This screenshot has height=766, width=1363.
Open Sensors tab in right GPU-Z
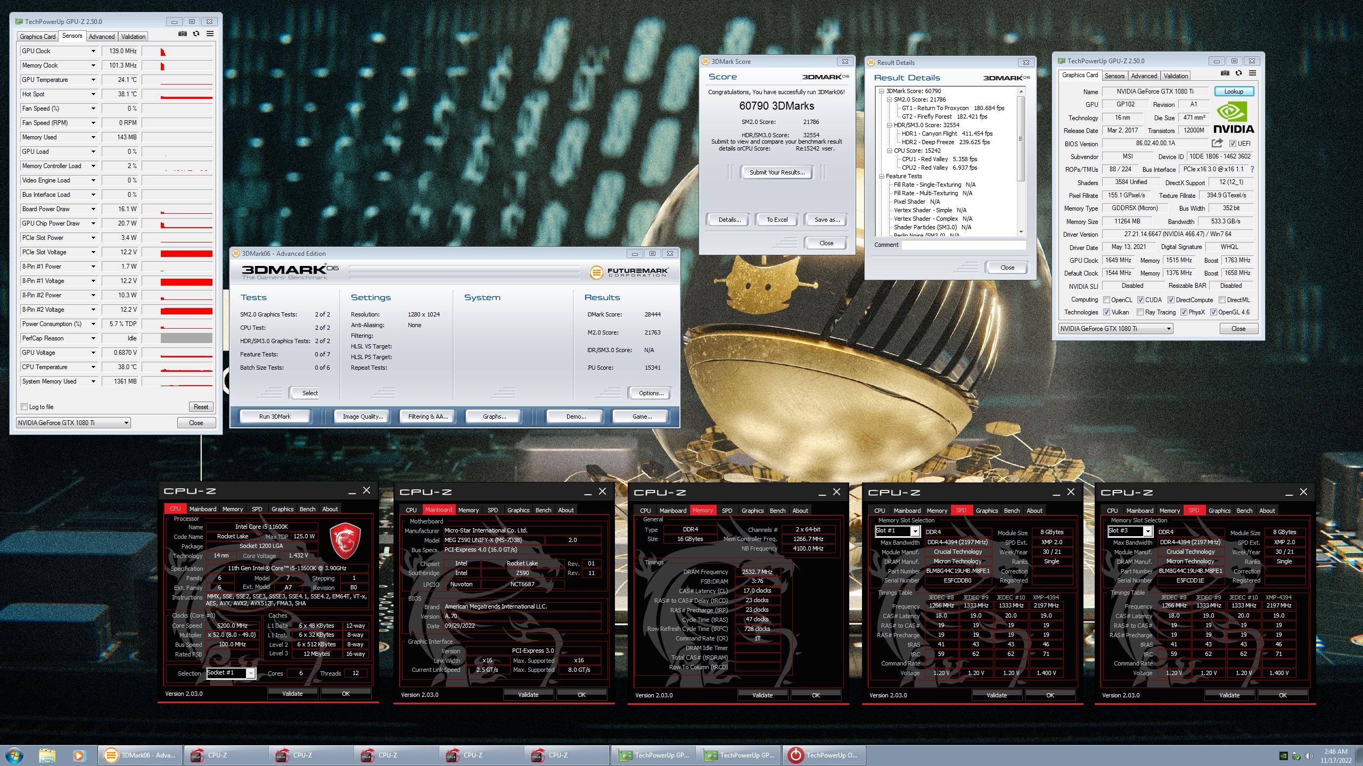point(1114,76)
